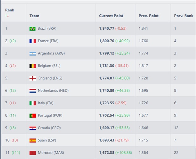Screen dimensions: 196x159
Task: Click the Morocco flag icon
Action: [33, 153]
